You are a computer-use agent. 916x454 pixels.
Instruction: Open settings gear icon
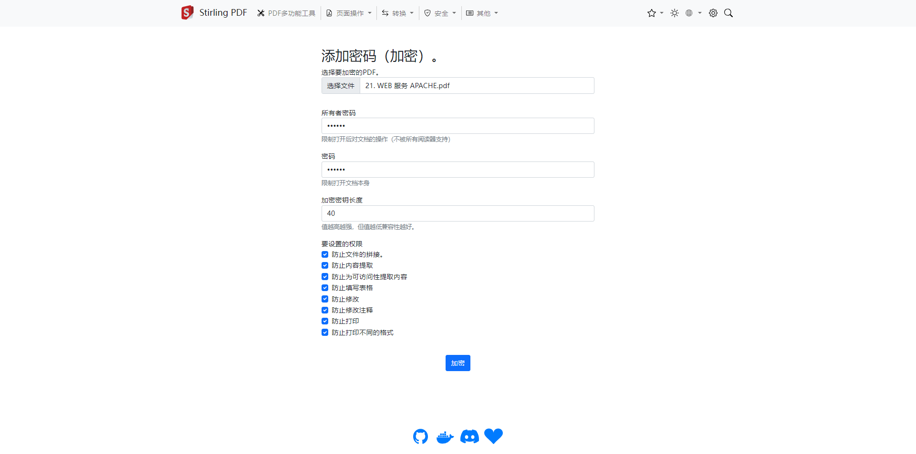[x=713, y=13]
